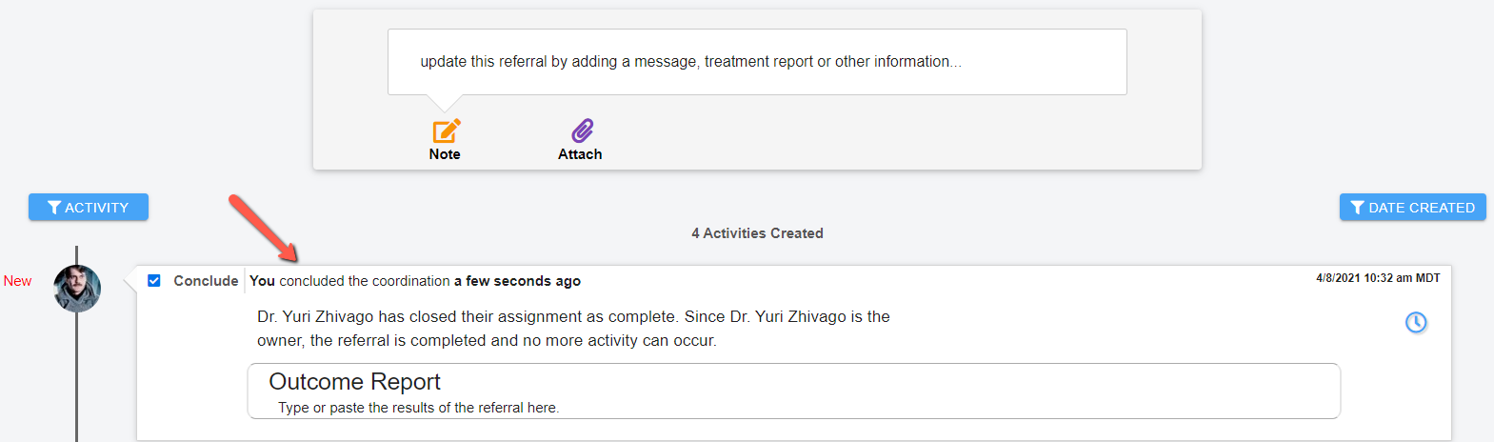Select the Note label under the message box
Image resolution: width=1494 pixels, height=442 pixels.
pyautogui.click(x=445, y=154)
